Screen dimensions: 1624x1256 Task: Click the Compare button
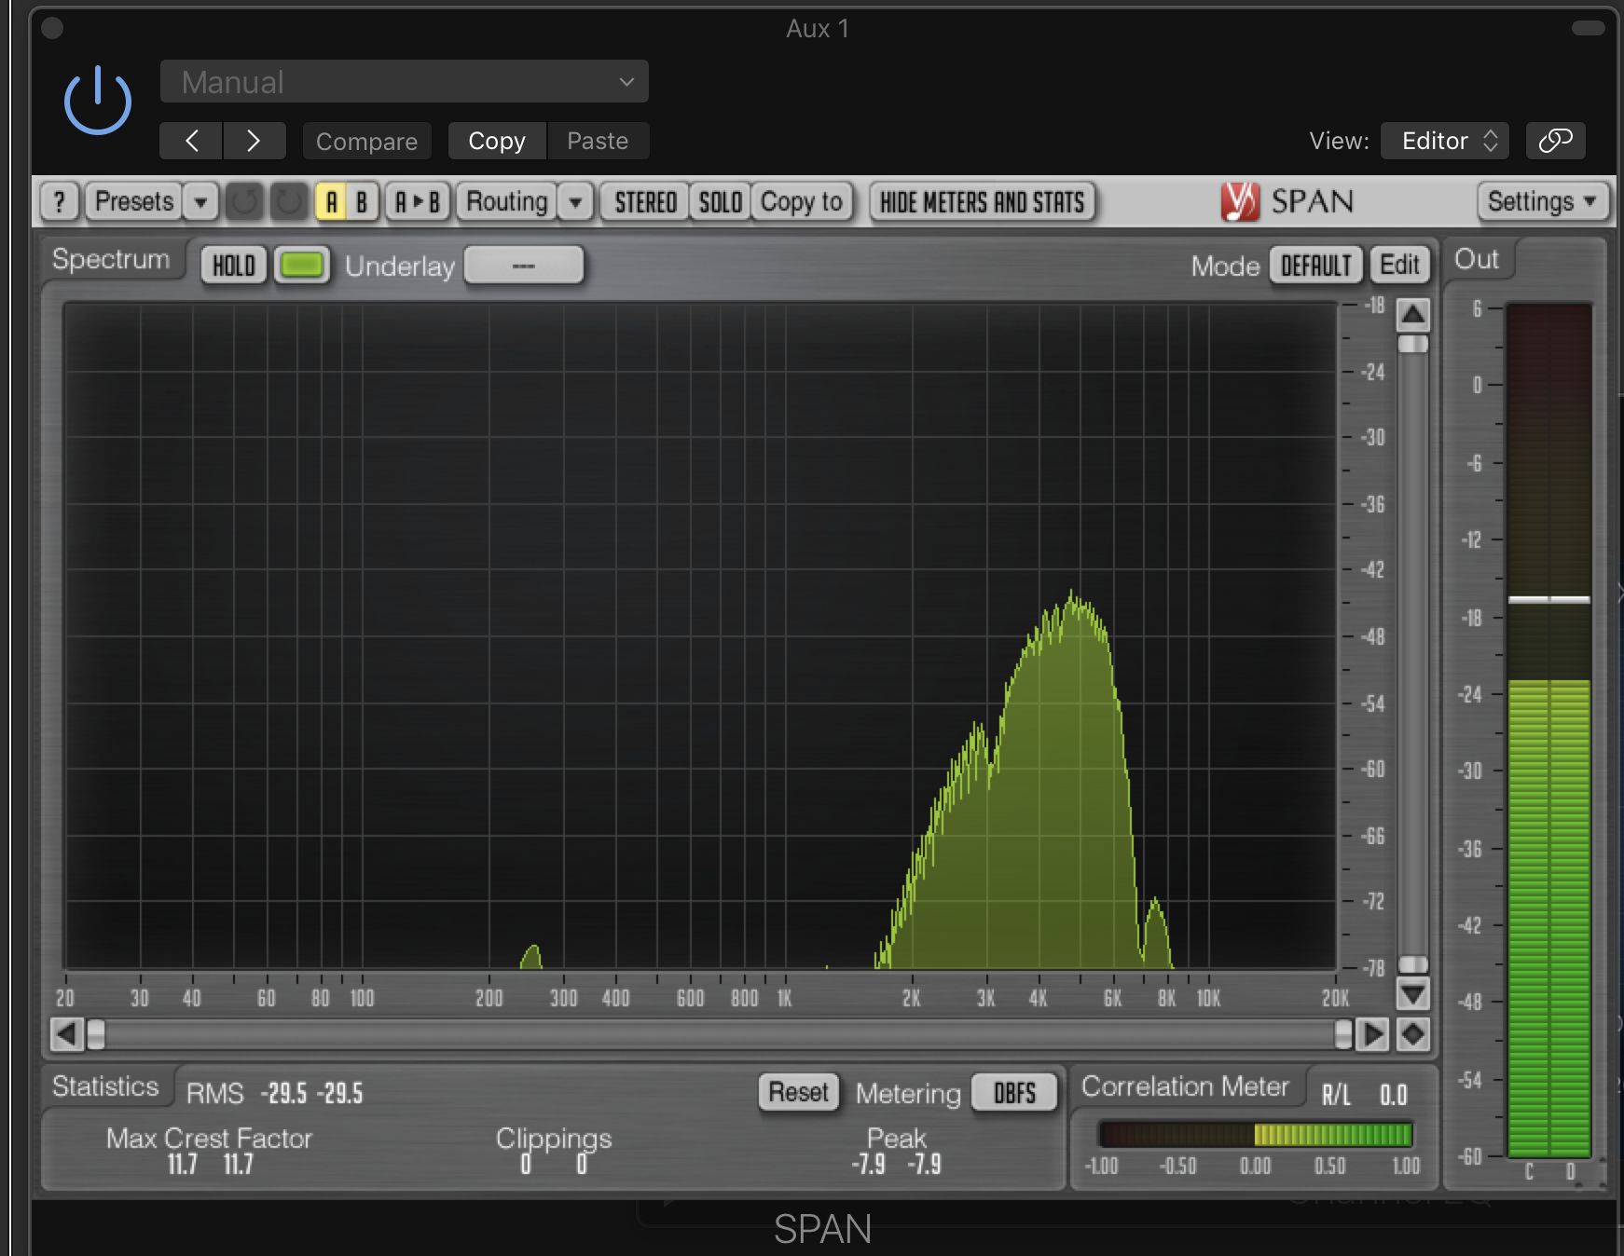[366, 142]
